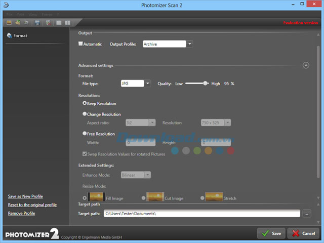Select the Change Resolution radio button
Viewport: 324px width, 243px height.
tap(85, 114)
